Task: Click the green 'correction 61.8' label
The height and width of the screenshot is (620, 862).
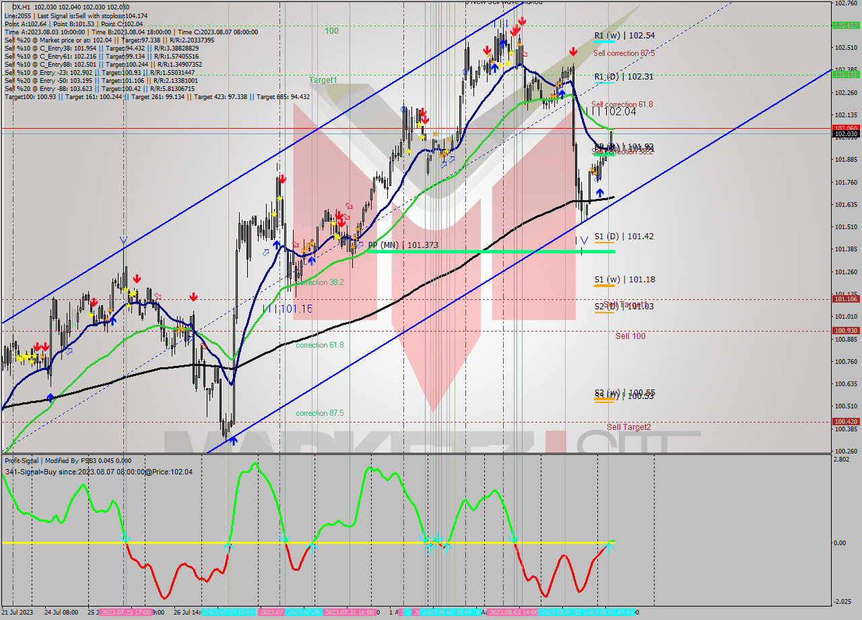Action: [320, 345]
